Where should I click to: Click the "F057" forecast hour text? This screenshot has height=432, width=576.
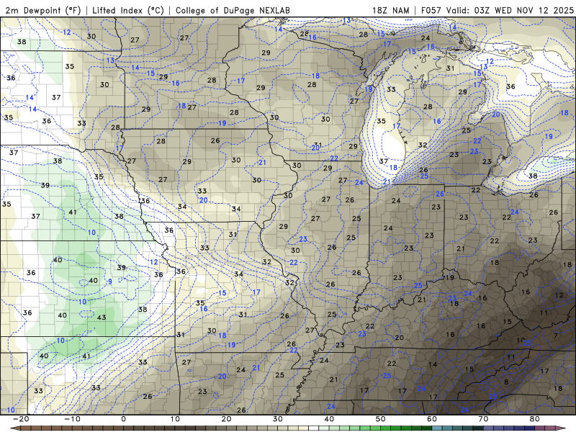coord(431,10)
